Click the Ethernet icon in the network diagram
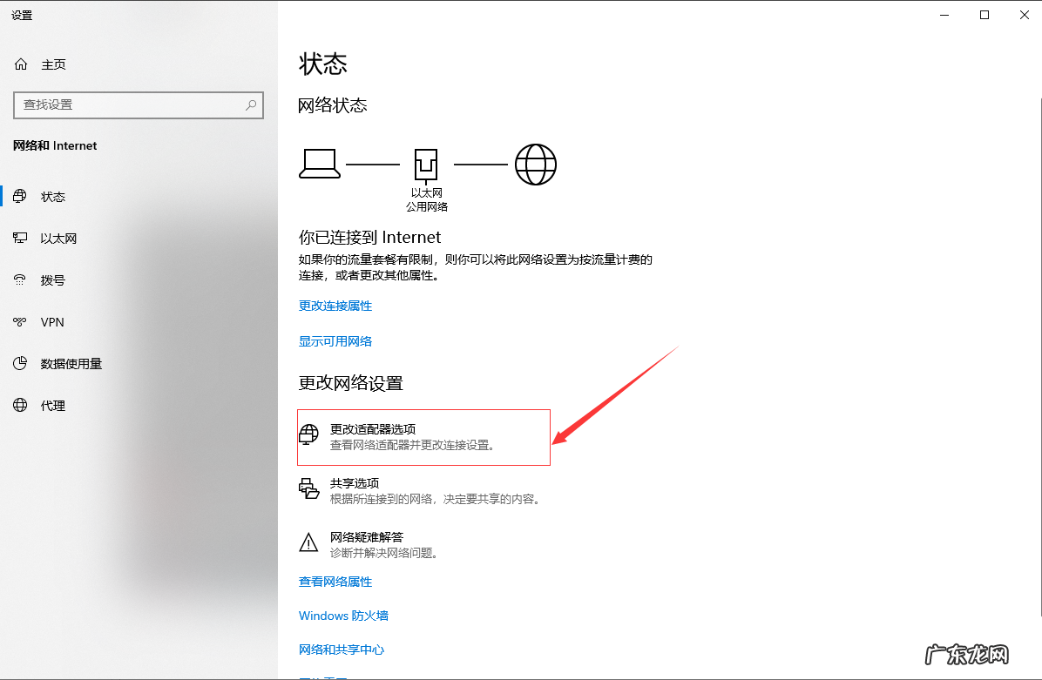The height and width of the screenshot is (680, 1042). coord(426,162)
